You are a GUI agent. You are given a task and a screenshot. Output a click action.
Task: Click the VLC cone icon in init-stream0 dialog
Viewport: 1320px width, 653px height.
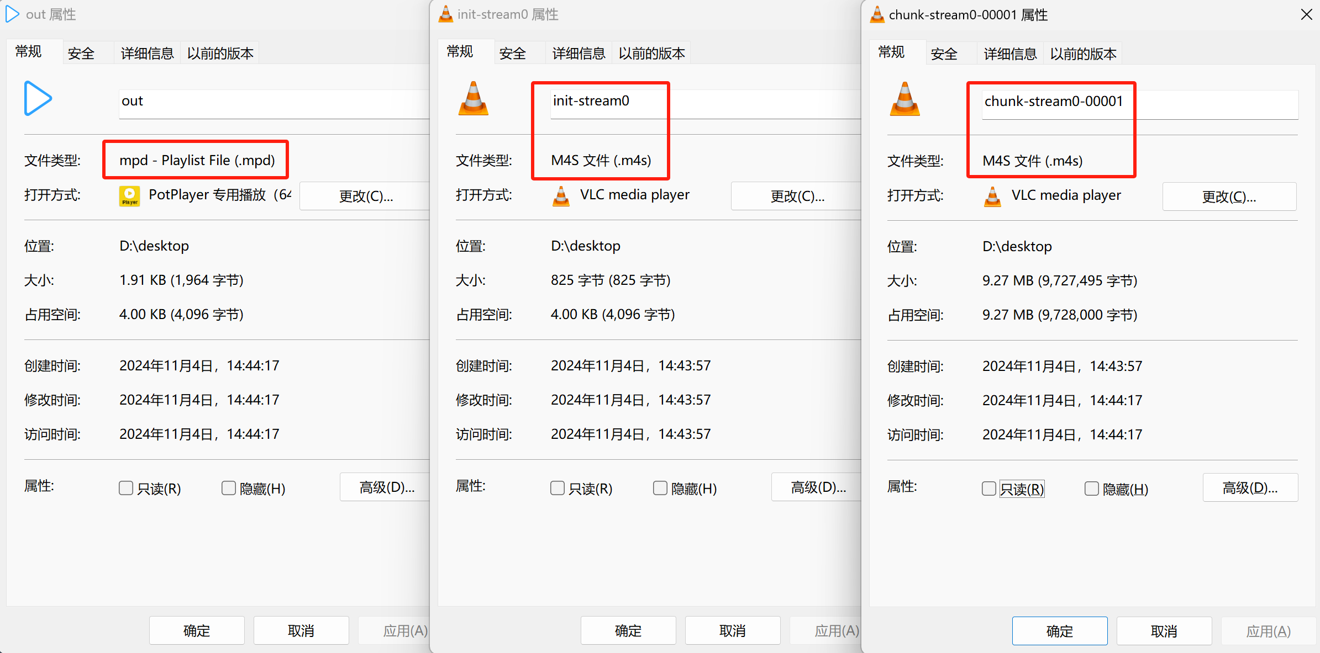[x=473, y=99]
